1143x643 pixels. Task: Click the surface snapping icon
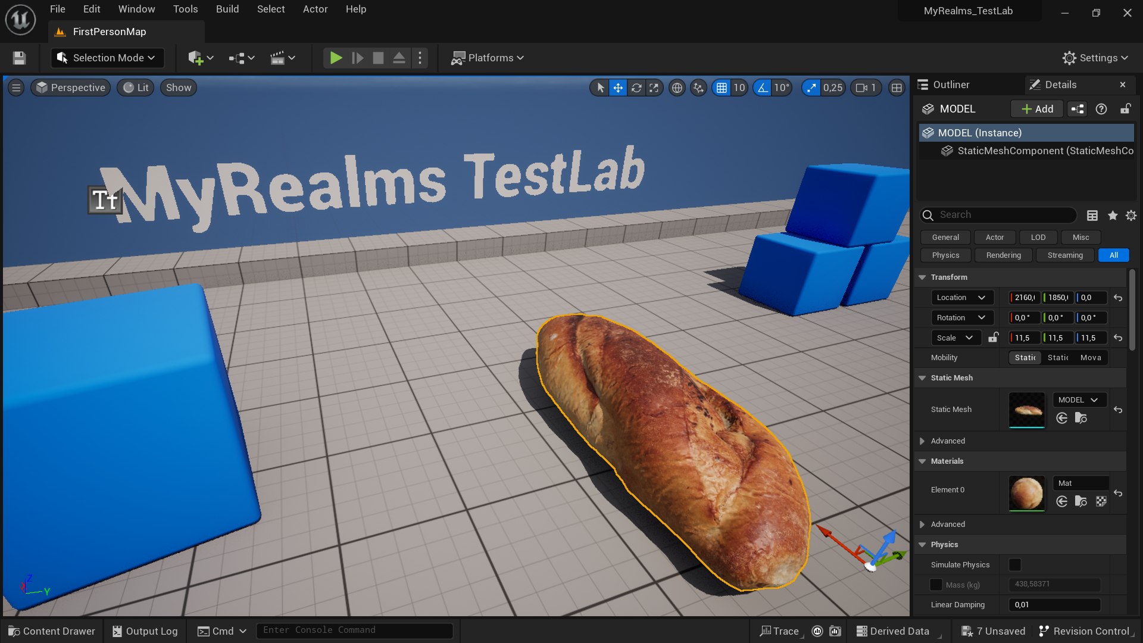click(698, 88)
